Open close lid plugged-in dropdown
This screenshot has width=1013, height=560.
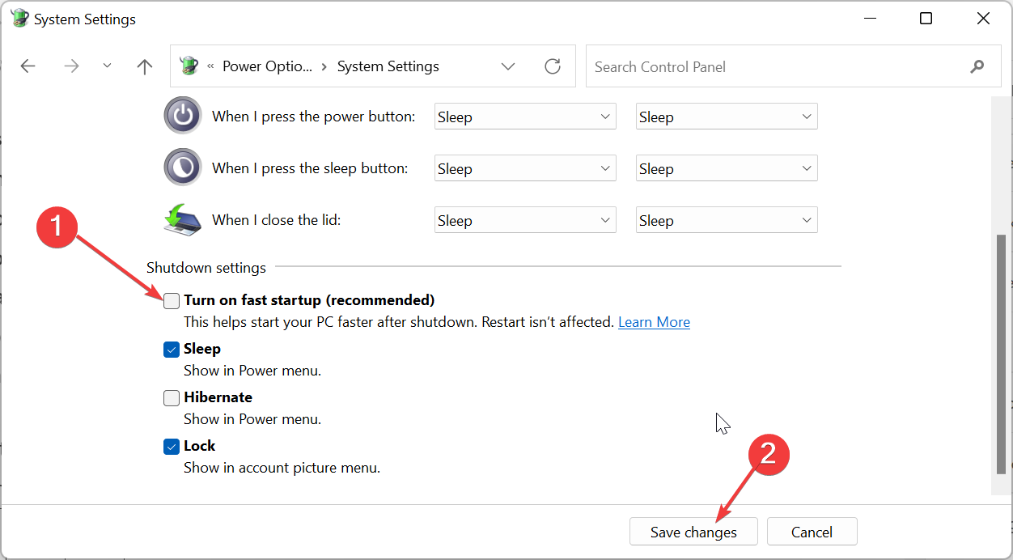point(727,220)
